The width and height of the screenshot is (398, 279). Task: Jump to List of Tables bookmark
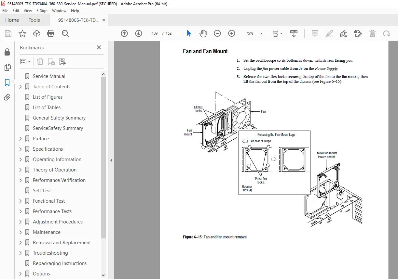point(47,108)
